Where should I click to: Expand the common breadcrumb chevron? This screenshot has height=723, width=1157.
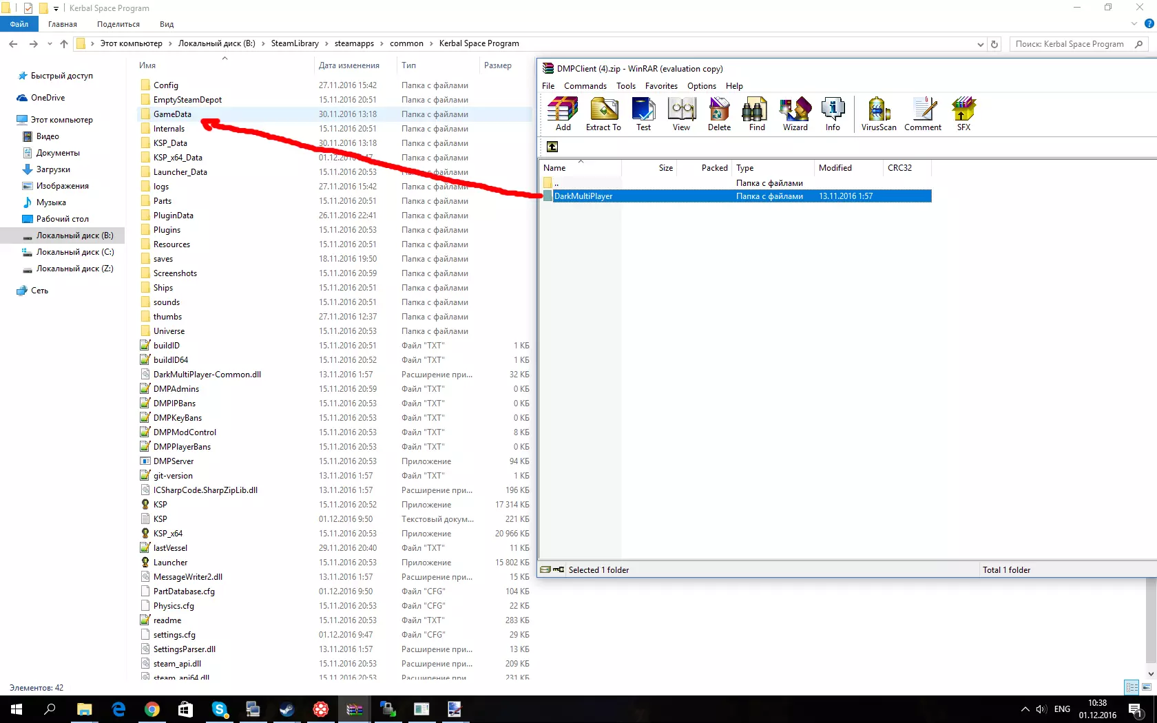(432, 43)
